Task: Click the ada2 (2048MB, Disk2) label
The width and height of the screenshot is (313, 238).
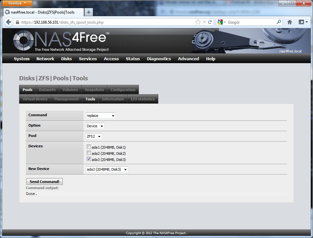Action: point(108,153)
